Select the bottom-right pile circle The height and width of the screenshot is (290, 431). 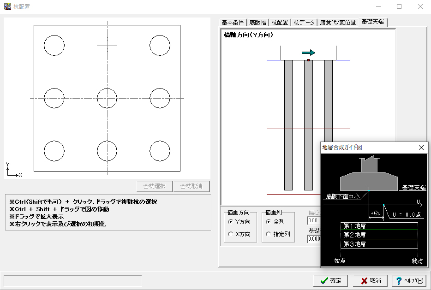click(160, 151)
